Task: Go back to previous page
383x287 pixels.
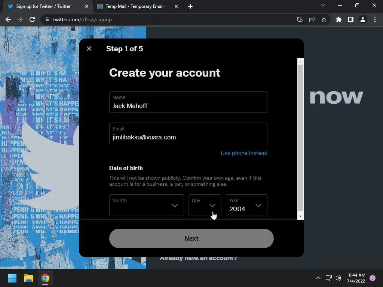Action: pos(8,19)
